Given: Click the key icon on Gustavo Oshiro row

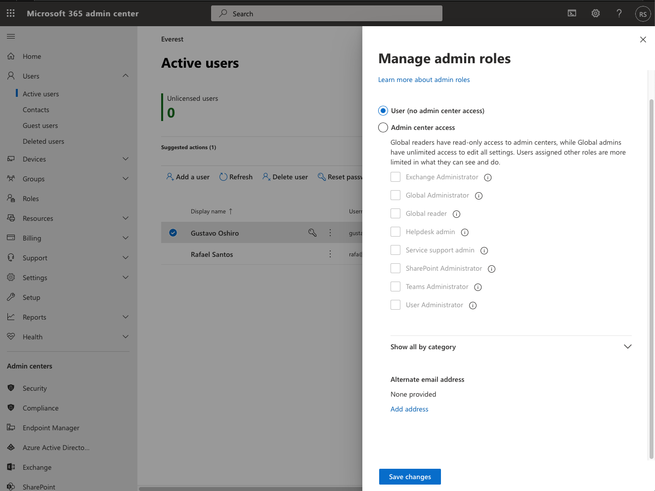Looking at the screenshot, I should [x=312, y=233].
